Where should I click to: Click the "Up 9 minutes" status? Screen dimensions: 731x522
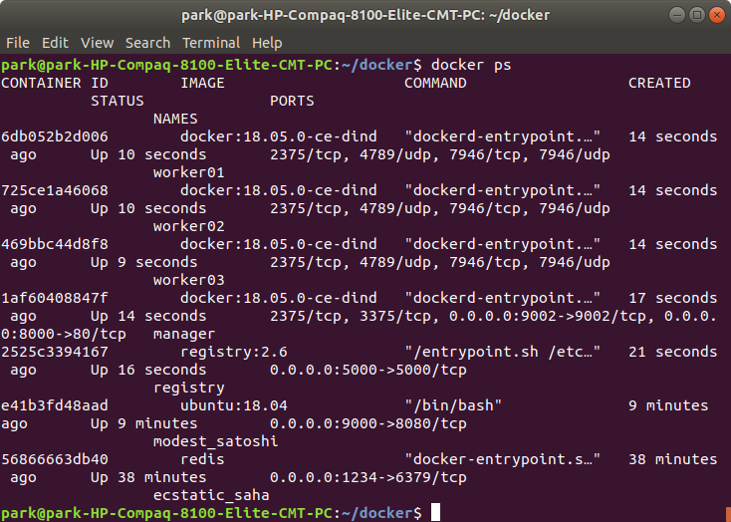click(x=143, y=423)
